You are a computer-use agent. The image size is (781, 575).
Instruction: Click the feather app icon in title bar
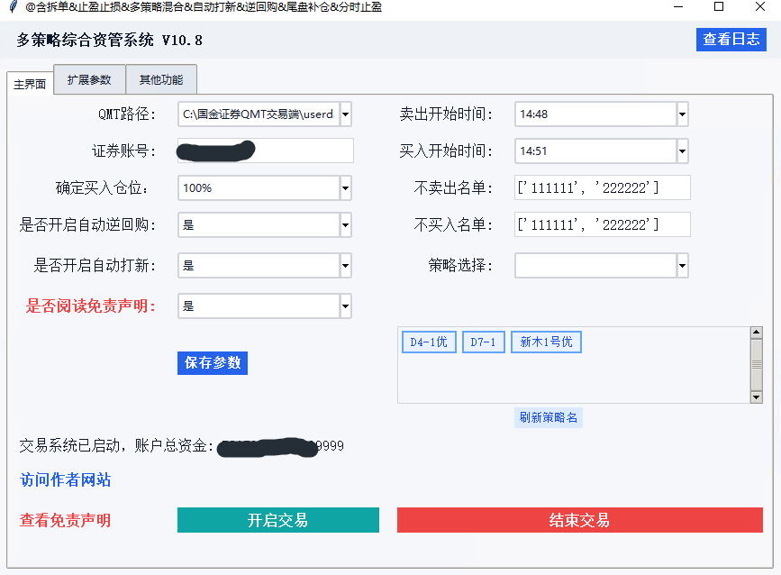pyautogui.click(x=14, y=6)
